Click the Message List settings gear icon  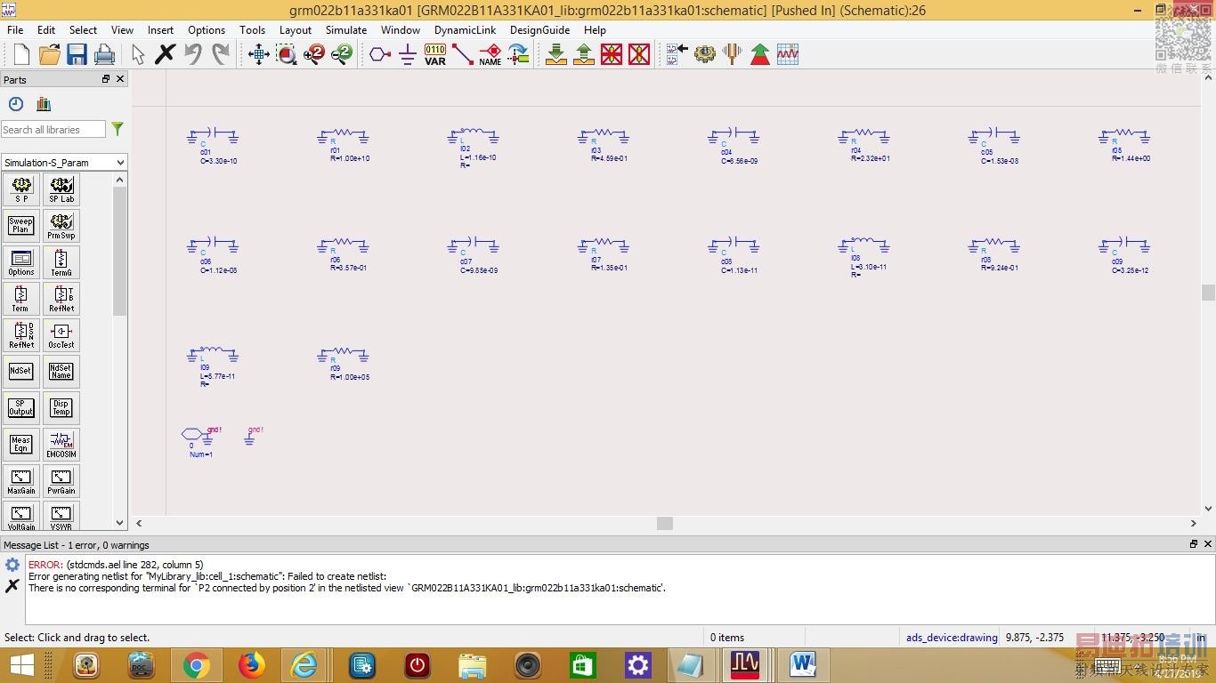[x=12, y=565]
